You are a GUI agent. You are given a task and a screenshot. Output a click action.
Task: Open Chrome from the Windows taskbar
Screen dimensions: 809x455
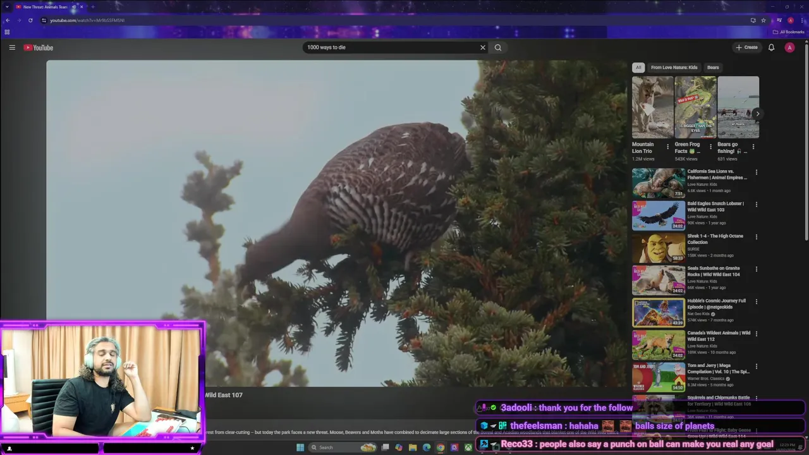pyautogui.click(x=441, y=447)
